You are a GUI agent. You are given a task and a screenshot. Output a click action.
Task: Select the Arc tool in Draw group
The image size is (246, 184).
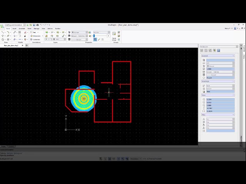[8, 32]
